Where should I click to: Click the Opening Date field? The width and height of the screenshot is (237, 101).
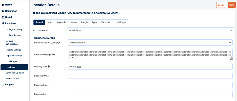coord(150,67)
